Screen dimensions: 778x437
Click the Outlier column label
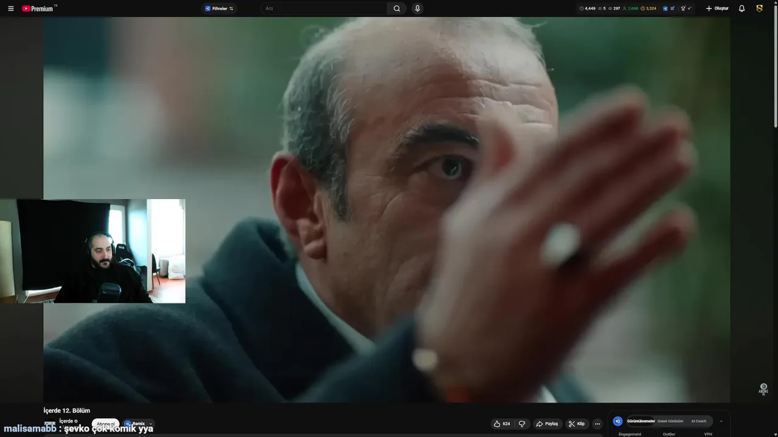(x=669, y=434)
